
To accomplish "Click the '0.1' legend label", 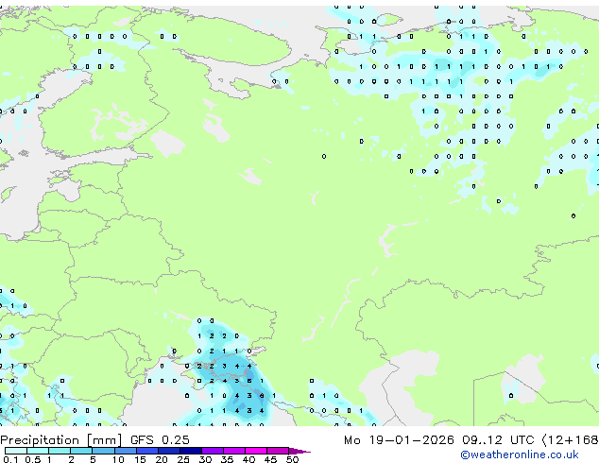I will point(10,459).
